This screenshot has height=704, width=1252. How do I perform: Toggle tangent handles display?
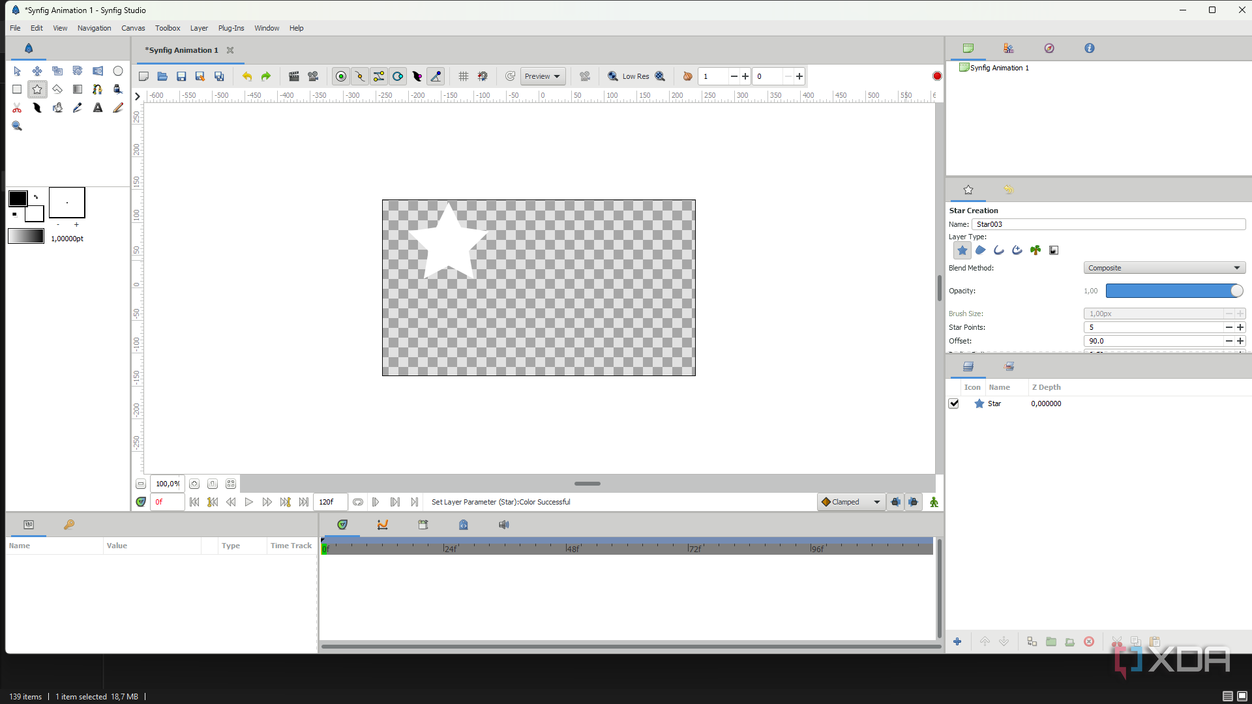[x=379, y=76]
